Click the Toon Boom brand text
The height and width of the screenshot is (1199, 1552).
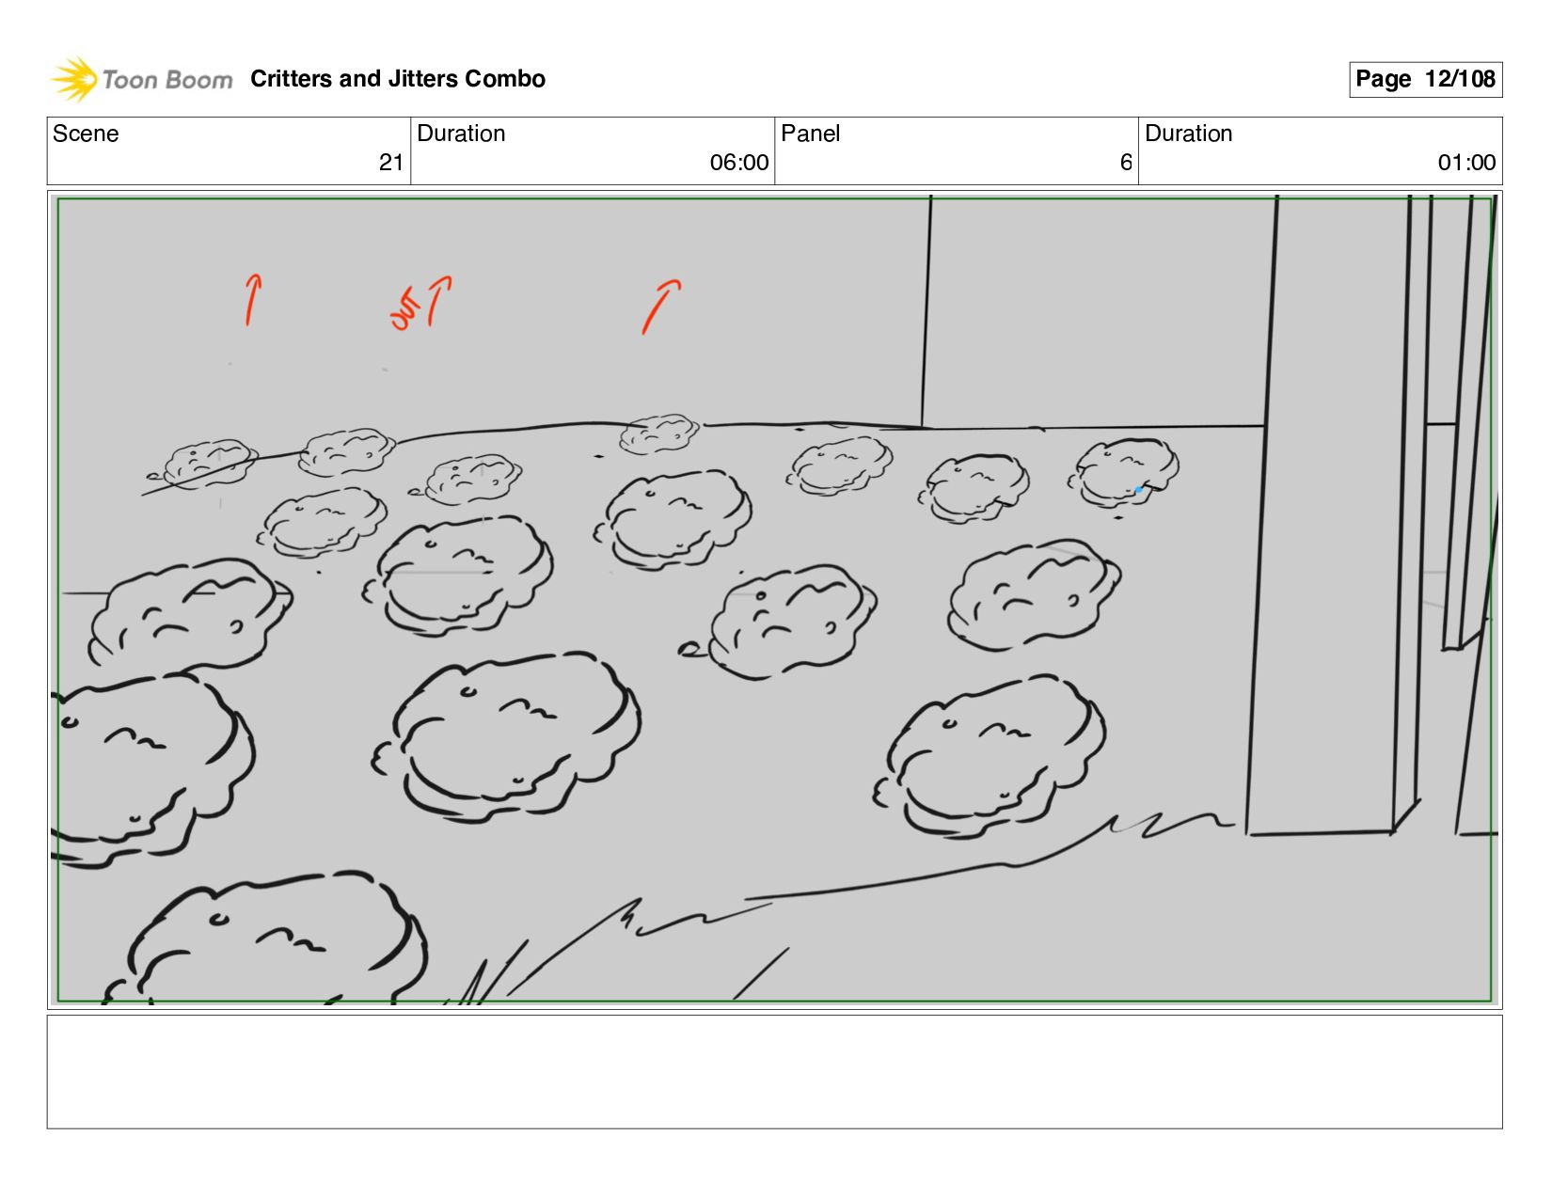pyautogui.click(x=167, y=80)
